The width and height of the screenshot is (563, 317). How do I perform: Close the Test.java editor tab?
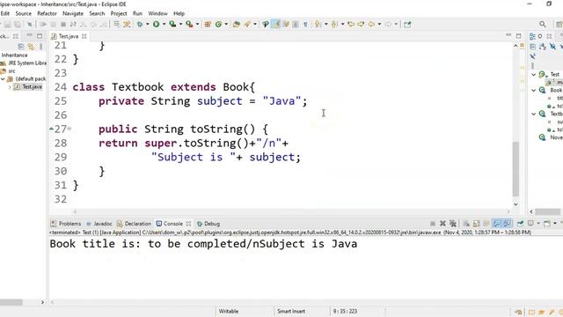(x=84, y=36)
